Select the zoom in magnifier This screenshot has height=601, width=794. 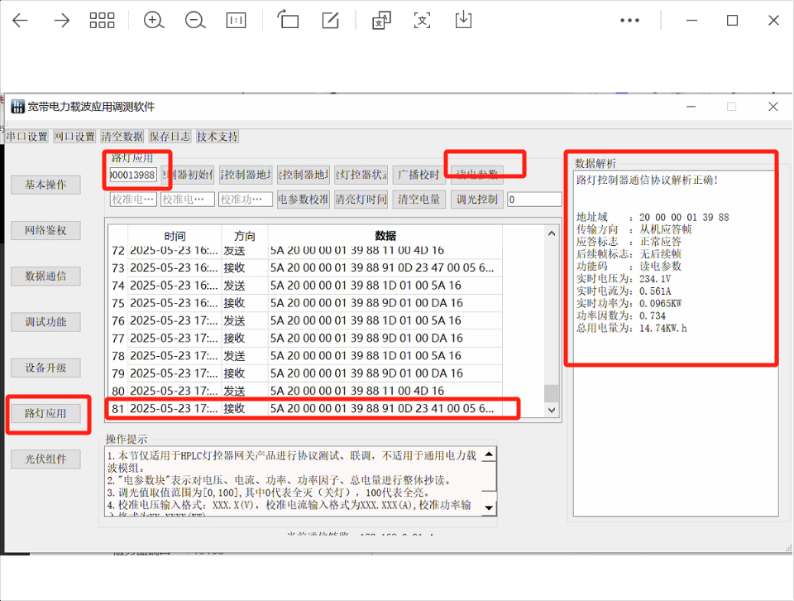pos(153,20)
